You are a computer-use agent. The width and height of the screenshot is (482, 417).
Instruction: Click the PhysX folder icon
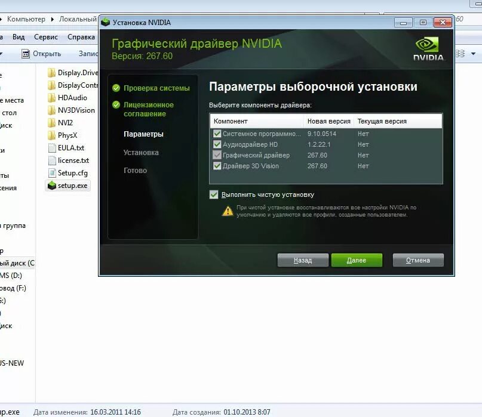click(x=51, y=135)
